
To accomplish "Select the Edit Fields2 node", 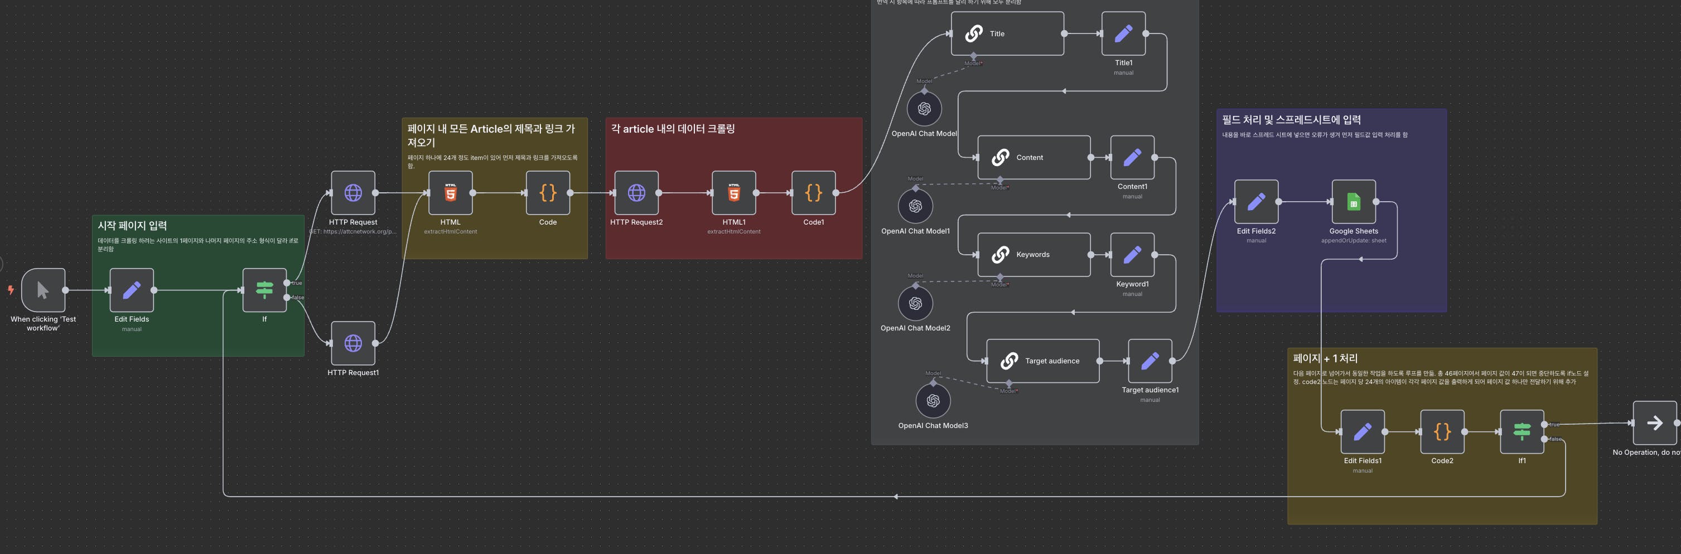I will (1256, 201).
